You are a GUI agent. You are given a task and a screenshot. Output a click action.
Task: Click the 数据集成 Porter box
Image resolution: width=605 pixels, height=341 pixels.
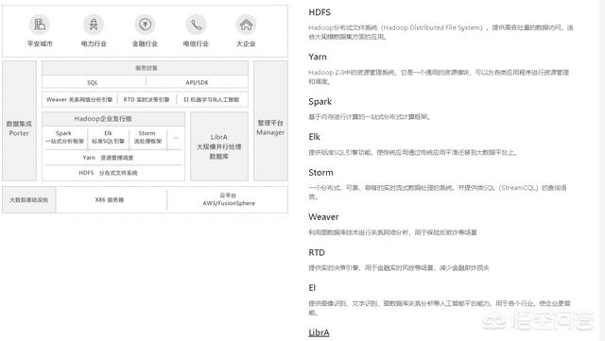pos(19,121)
